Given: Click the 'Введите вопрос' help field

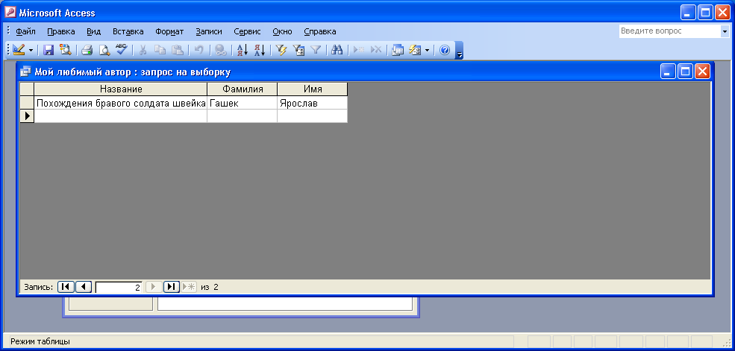Looking at the screenshot, I should (670, 31).
